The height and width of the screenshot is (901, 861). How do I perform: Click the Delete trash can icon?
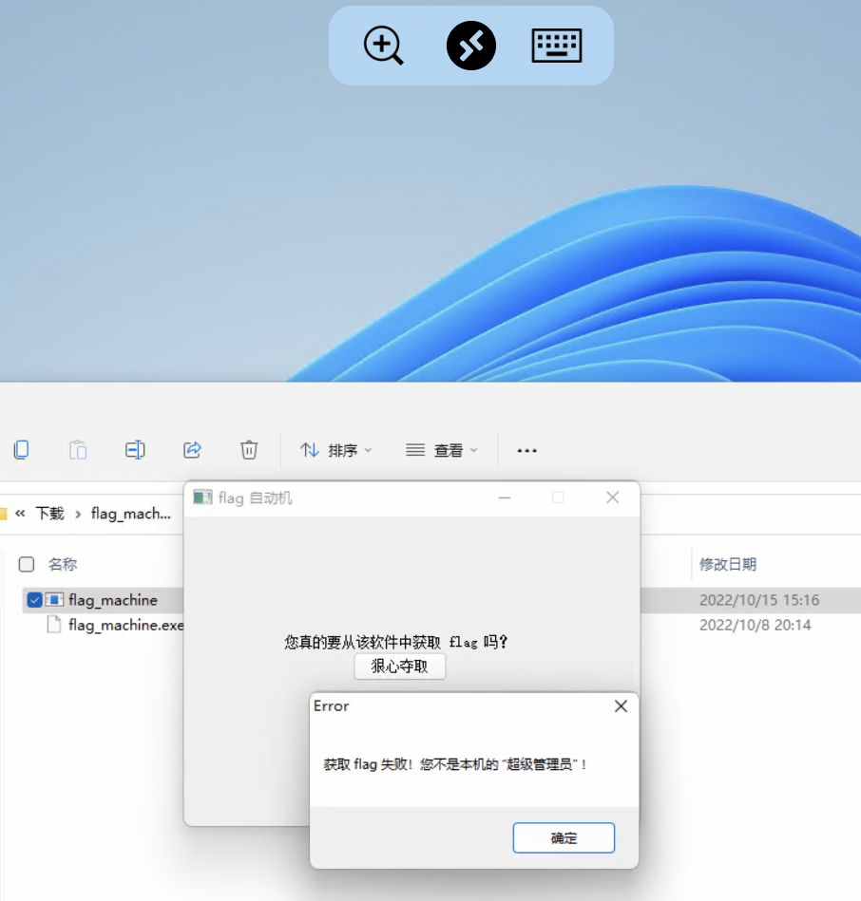[249, 450]
